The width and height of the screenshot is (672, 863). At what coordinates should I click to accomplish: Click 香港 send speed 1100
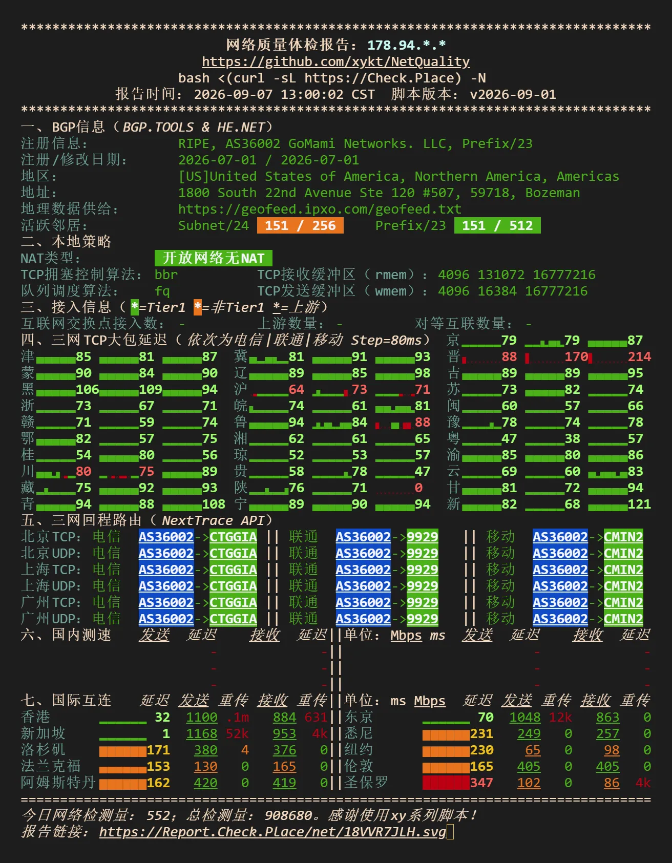coord(202,717)
